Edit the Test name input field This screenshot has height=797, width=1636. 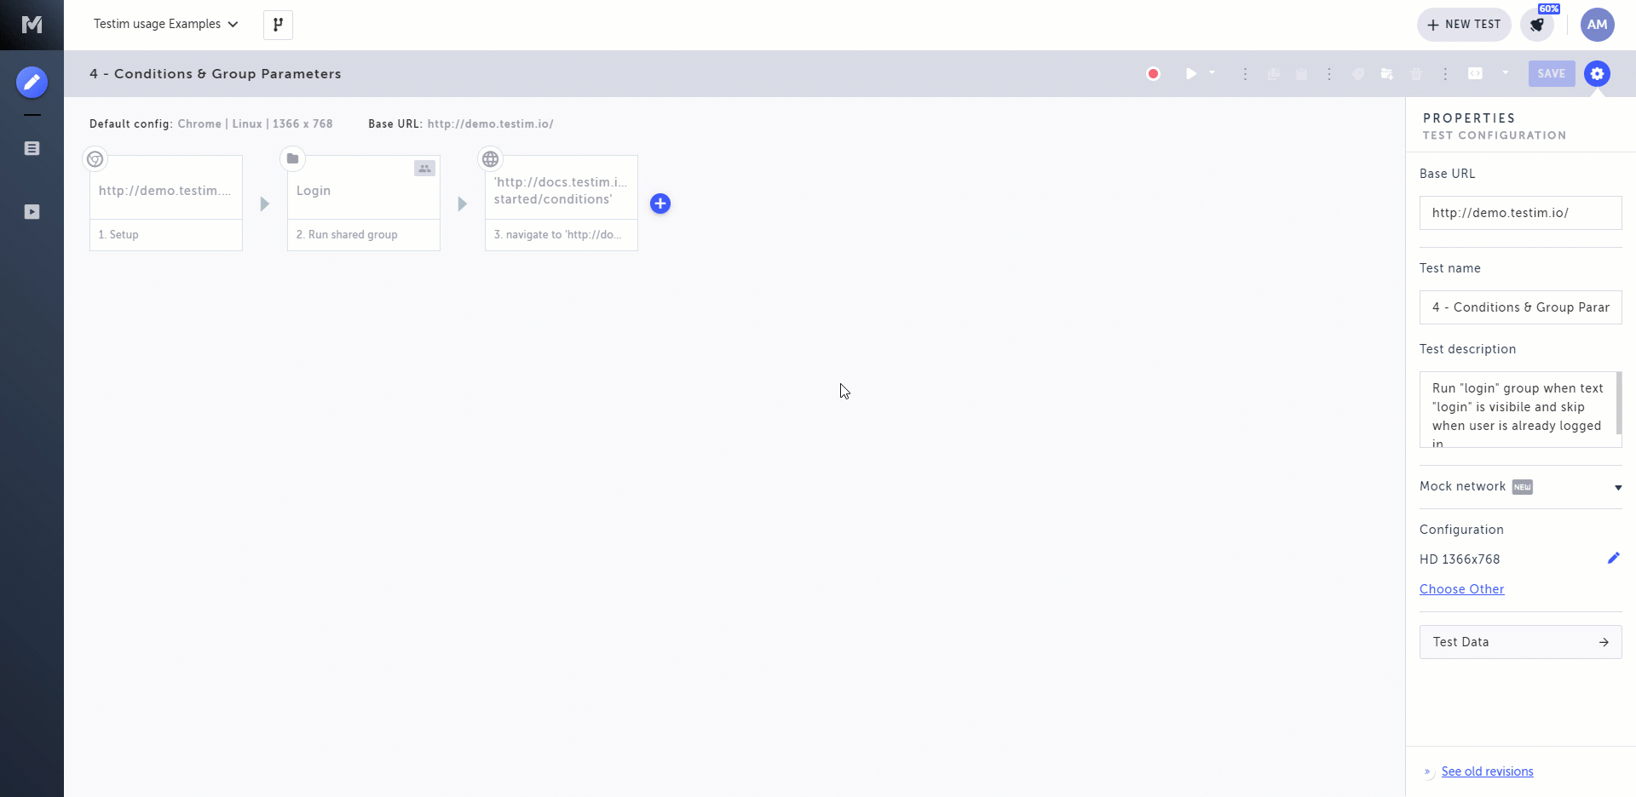1521,307
